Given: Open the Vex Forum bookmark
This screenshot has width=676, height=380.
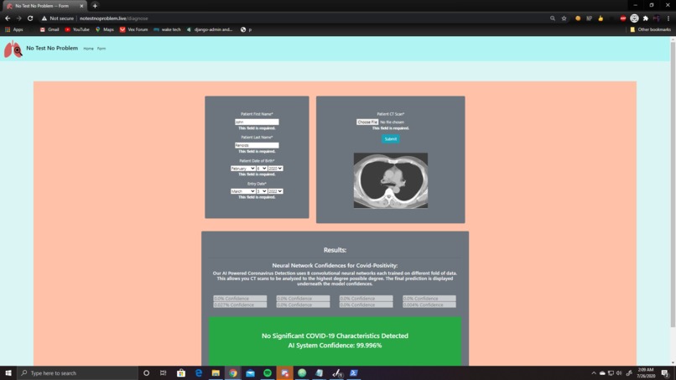Looking at the screenshot, I should (133, 29).
